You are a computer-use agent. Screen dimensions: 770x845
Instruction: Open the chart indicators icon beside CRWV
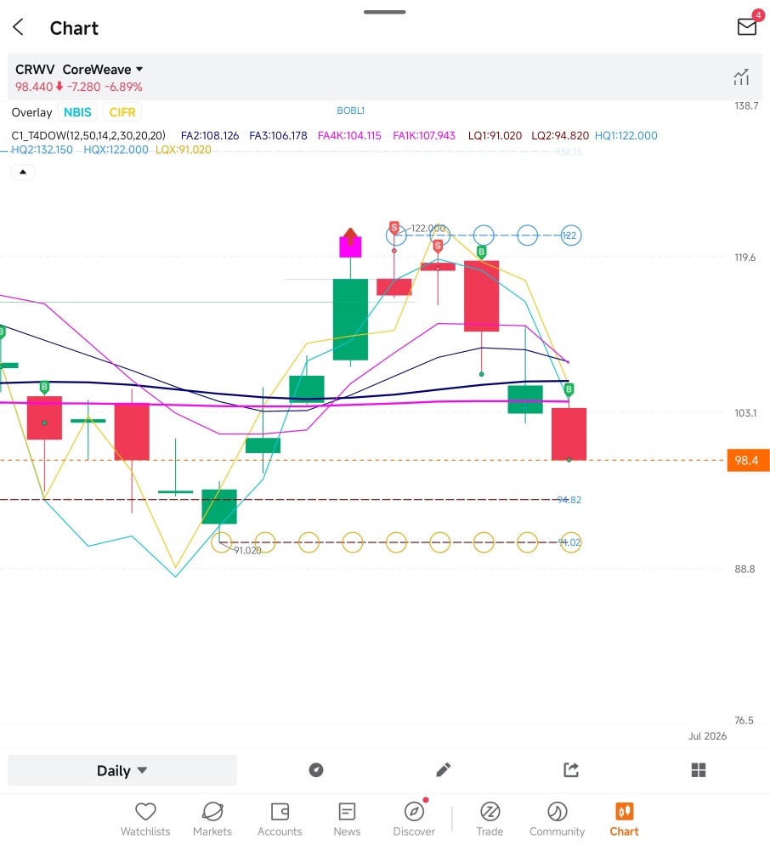[x=741, y=77]
